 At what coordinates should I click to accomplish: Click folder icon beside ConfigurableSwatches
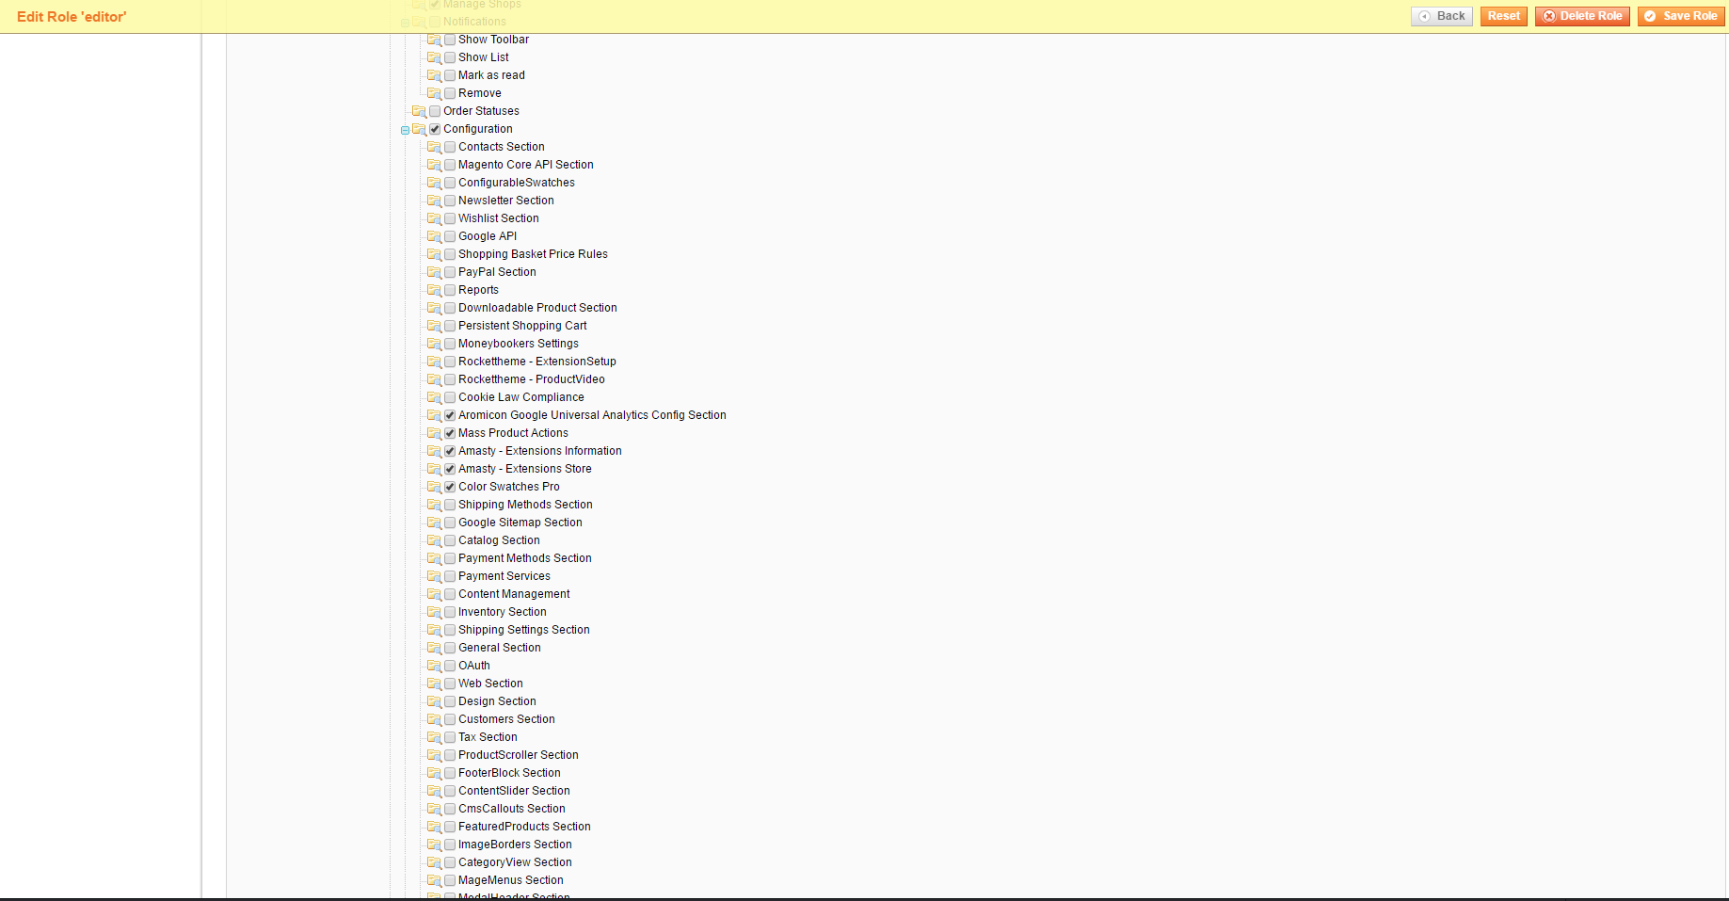tap(434, 183)
